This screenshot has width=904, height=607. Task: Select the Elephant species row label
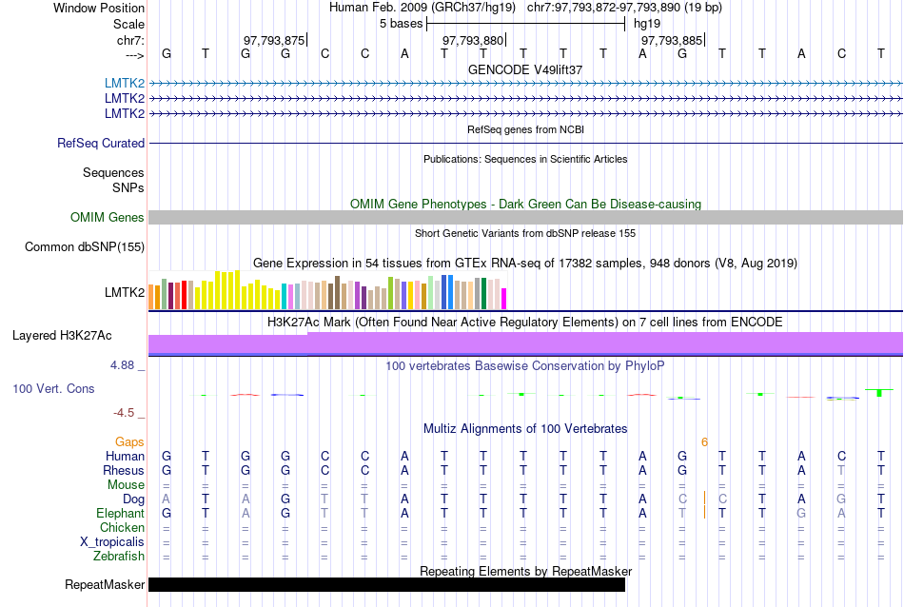tap(121, 513)
